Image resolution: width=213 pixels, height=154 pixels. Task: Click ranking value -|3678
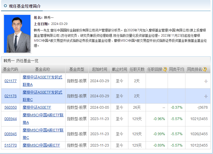202,107
